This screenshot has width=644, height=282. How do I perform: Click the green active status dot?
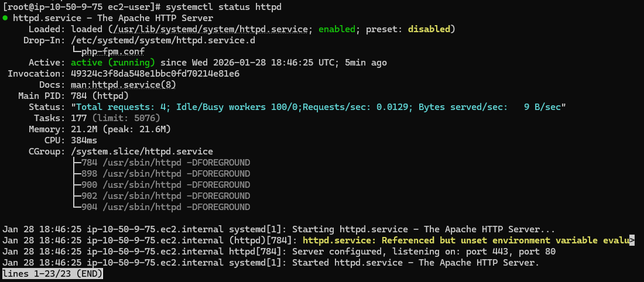5,18
